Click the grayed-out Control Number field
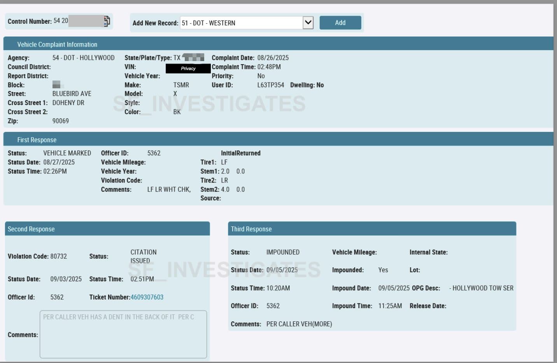This screenshot has height=363, width=557. coord(86,21)
